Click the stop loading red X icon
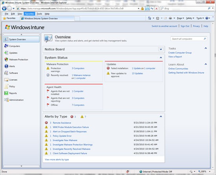 (156, 9)
